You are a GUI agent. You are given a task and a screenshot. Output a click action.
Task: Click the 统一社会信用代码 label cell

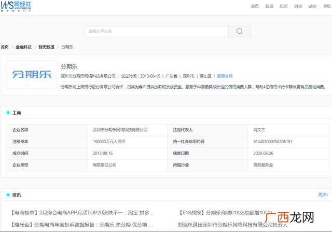[208, 142]
